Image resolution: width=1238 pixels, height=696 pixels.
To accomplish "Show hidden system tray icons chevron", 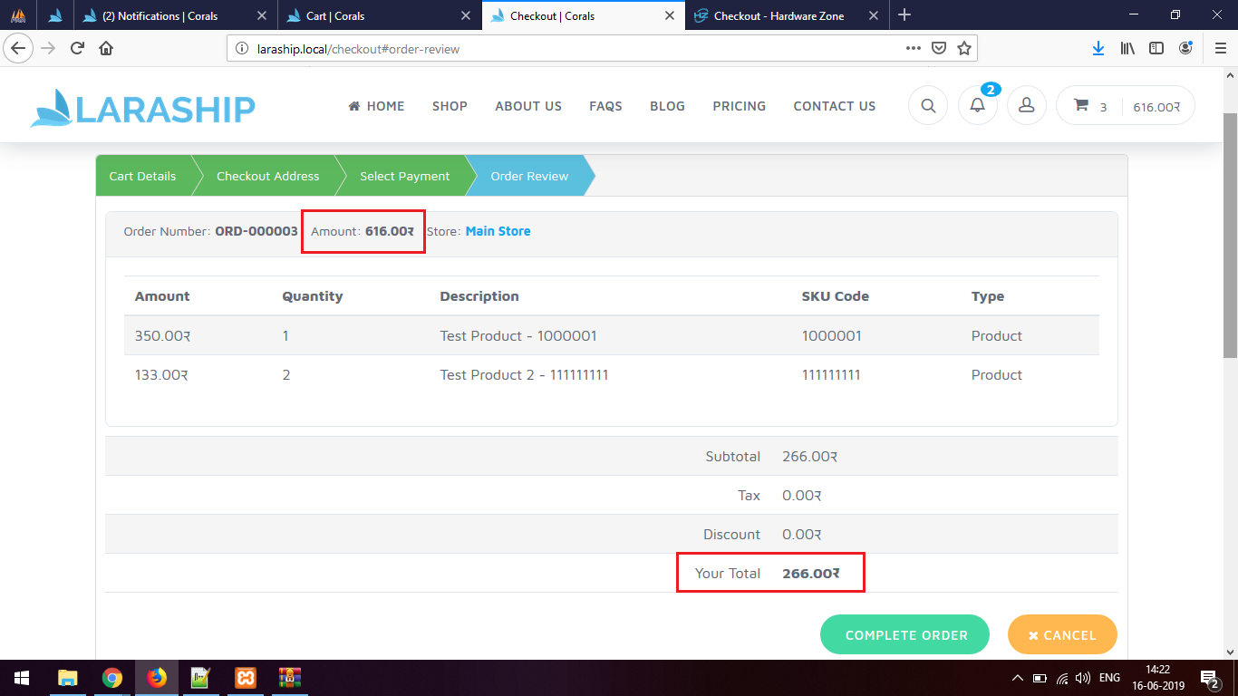I will tap(1017, 678).
